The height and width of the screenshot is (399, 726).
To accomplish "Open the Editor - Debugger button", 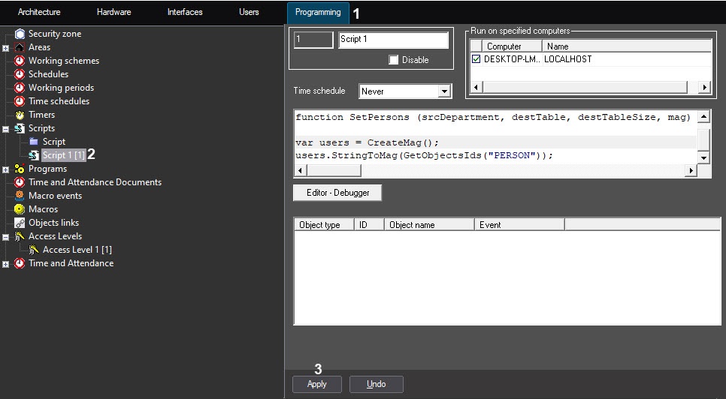I will point(337,193).
